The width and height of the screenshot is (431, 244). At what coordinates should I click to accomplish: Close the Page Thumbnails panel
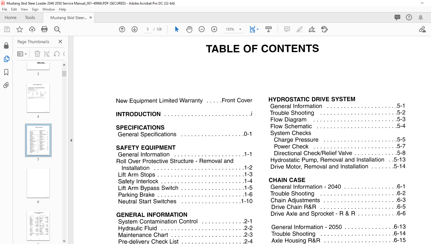click(x=60, y=42)
